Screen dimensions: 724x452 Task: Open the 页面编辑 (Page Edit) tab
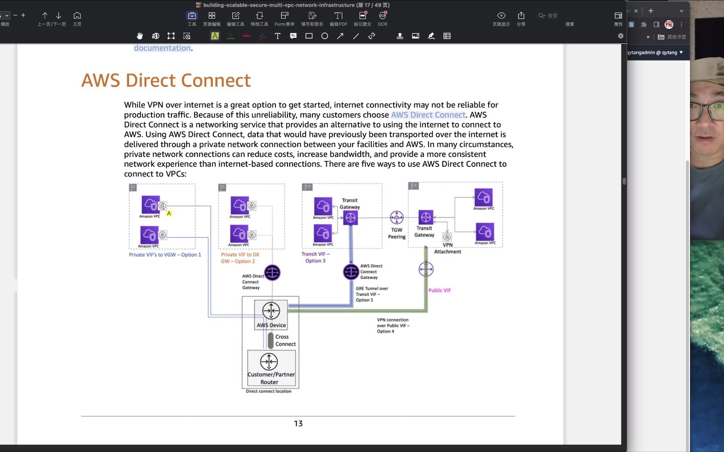212,19
